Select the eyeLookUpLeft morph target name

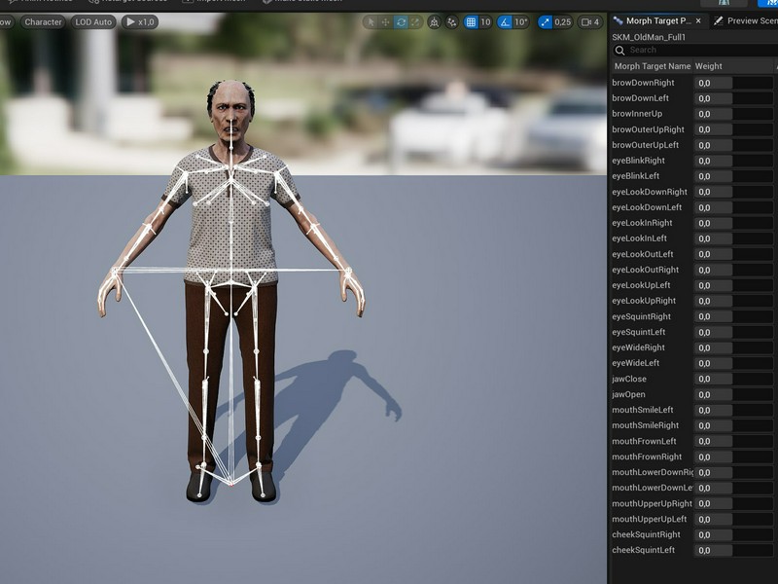pos(641,285)
